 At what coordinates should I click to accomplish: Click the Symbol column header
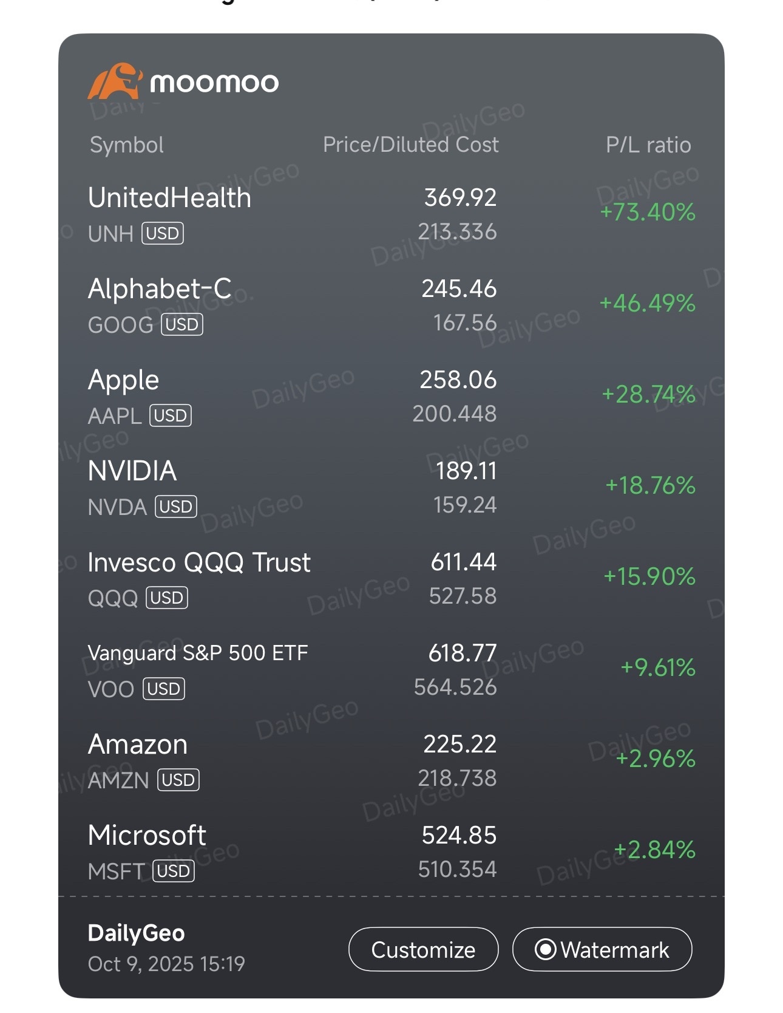click(126, 145)
